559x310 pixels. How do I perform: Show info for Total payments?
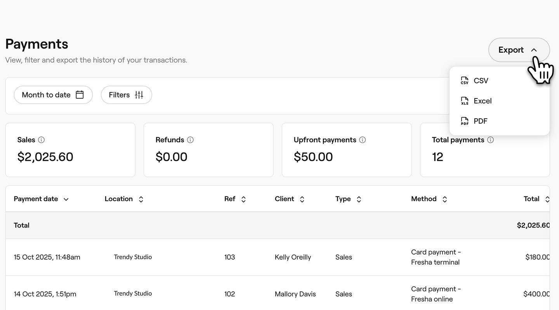click(x=490, y=140)
